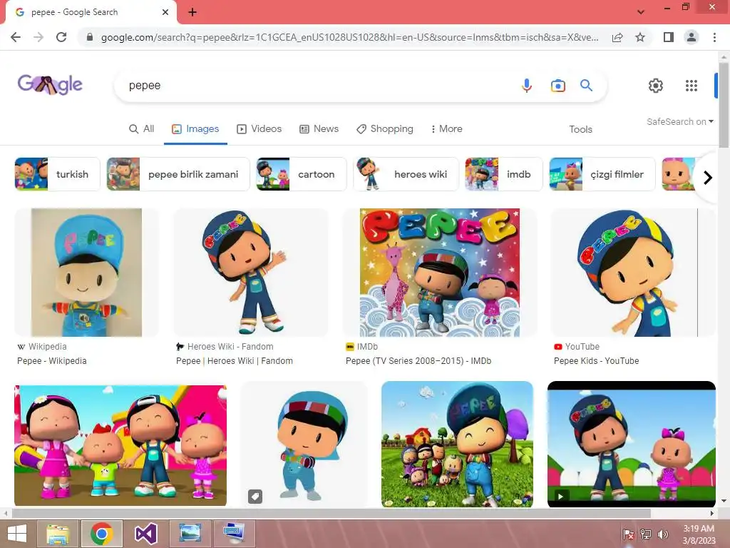The image size is (730, 548).
Task: Open Pepee | Heroes Wiki | Fandom link
Action: (x=234, y=360)
